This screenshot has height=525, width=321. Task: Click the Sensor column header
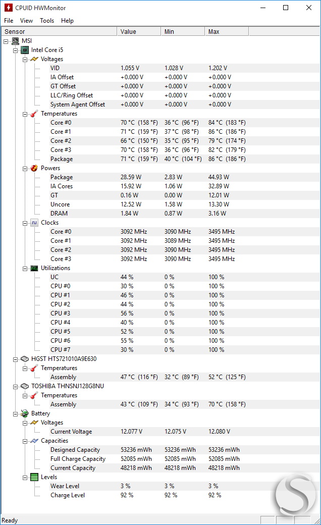[x=59, y=31]
